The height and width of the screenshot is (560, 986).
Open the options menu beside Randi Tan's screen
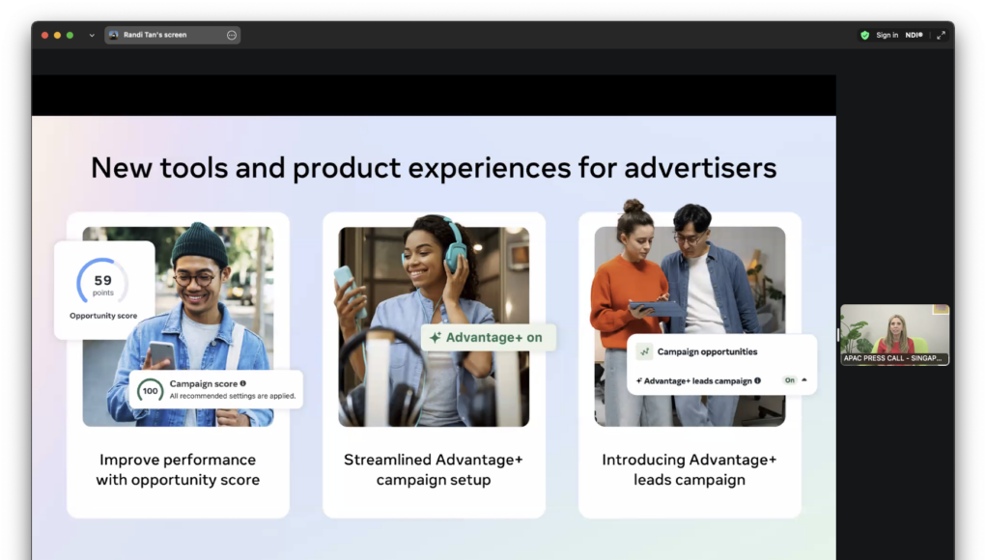[232, 35]
